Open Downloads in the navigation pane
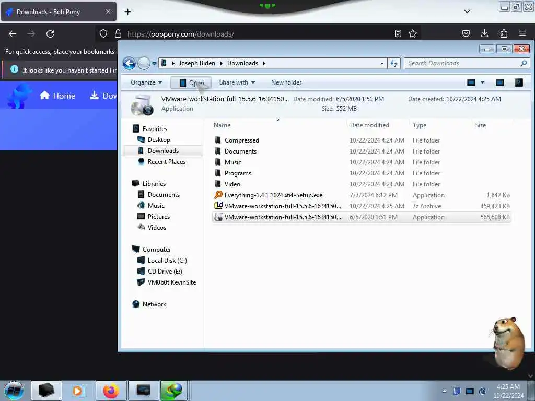535x401 pixels. click(x=163, y=151)
